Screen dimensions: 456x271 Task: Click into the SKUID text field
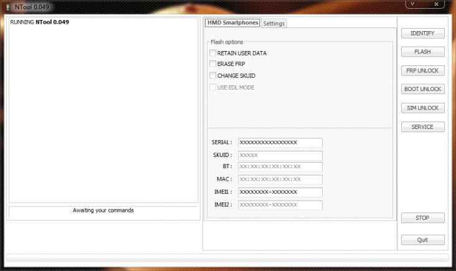(280, 155)
